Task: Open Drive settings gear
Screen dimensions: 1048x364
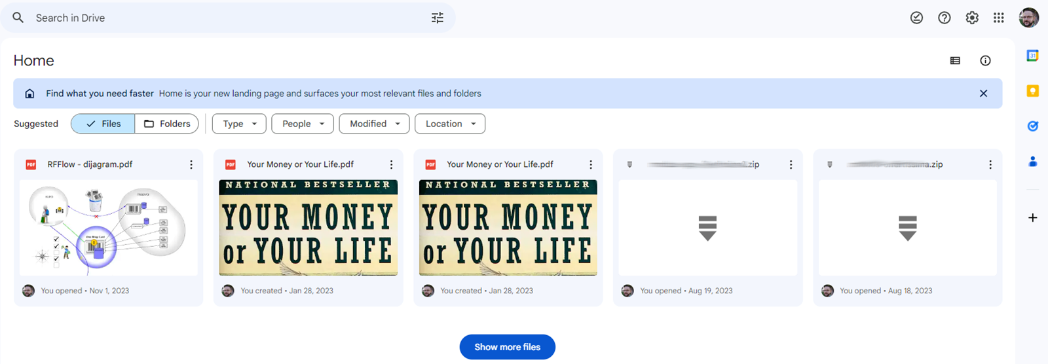Action: 972,18
